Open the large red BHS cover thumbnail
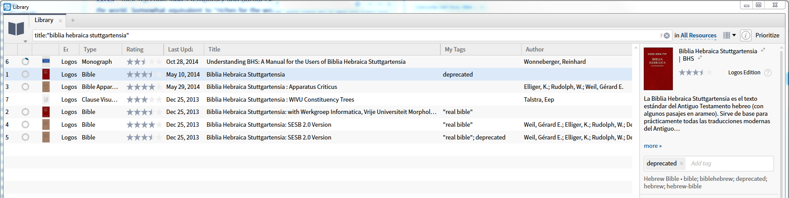 658,69
